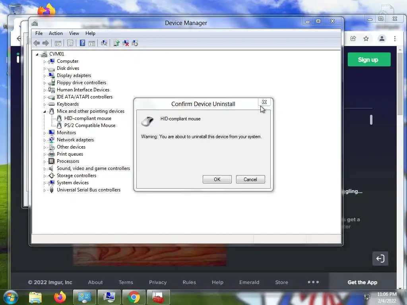Click the taskbar clock showing 11:06 PM
Image resolution: width=407 pixels, height=305 pixels.
(x=387, y=294)
